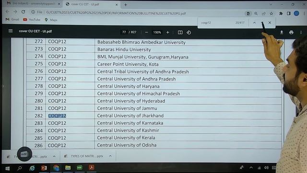Click BML Munjal University, Gurugram,Haryana text
The height and width of the screenshot is (173, 307).
143,57
